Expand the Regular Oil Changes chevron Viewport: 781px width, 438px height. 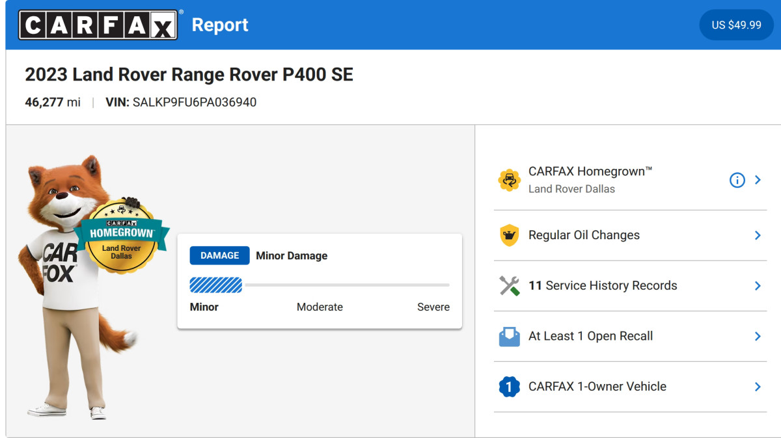(758, 235)
